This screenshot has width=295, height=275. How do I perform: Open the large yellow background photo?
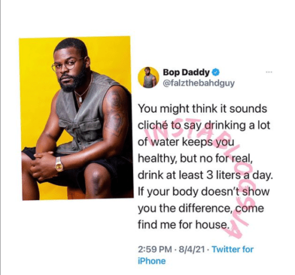[x=76, y=118]
